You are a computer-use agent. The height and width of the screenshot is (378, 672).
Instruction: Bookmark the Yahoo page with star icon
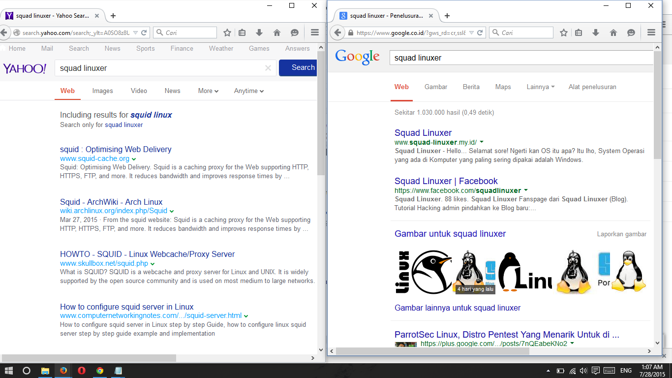[227, 33]
